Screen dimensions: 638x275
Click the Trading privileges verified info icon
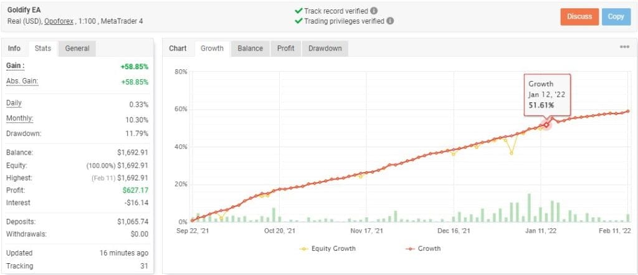point(389,21)
